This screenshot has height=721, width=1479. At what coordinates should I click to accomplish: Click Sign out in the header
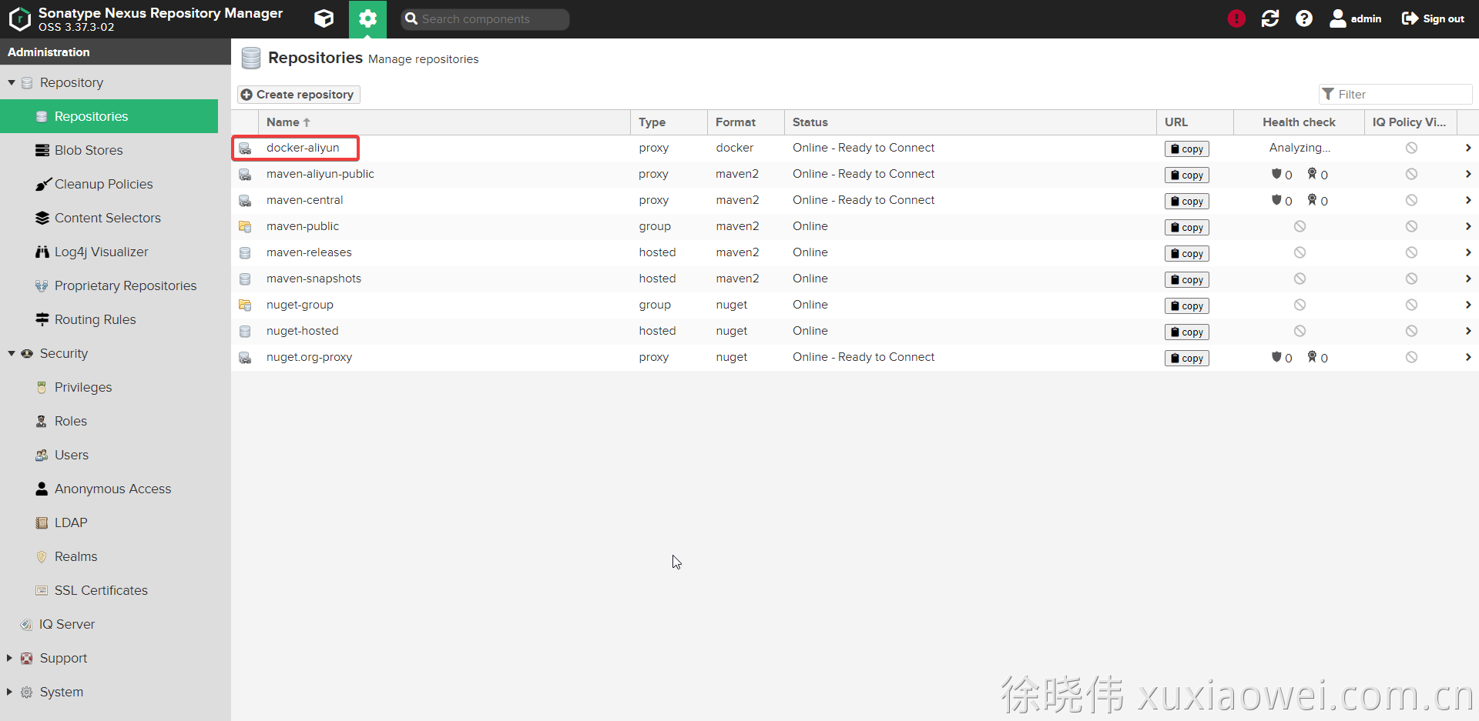[1433, 18]
